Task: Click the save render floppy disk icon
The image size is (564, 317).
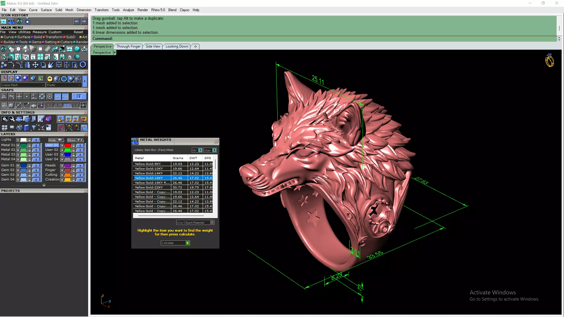Action: (x=62, y=57)
